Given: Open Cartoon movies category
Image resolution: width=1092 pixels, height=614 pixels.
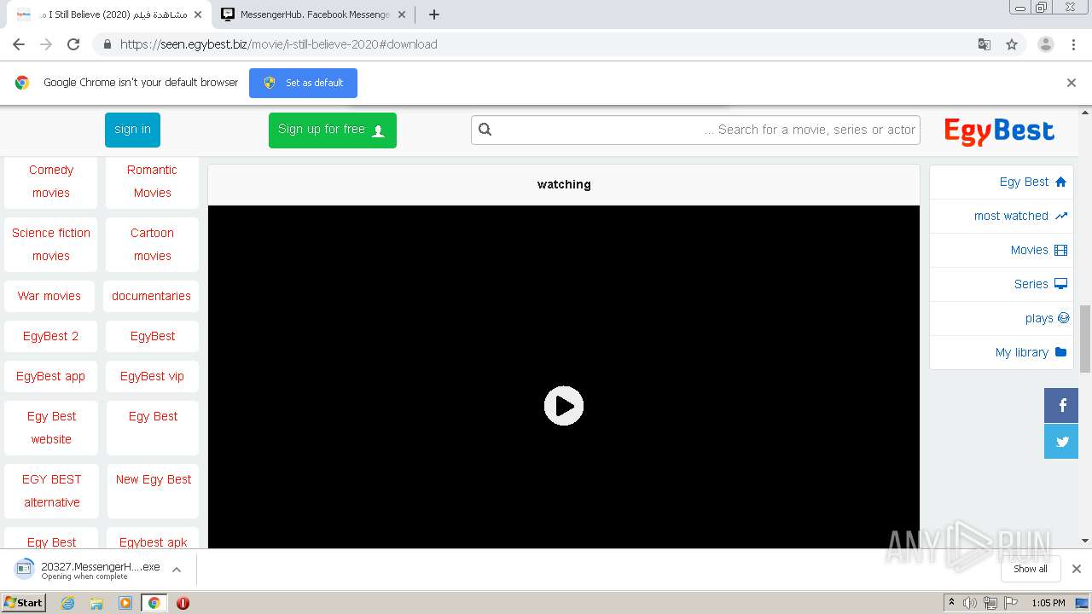Looking at the screenshot, I should (x=152, y=245).
